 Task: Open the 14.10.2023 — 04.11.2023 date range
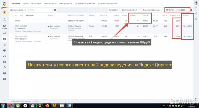tap(177, 10)
